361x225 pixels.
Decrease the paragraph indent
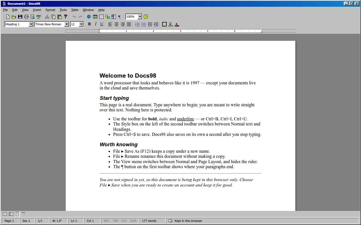[x=150, y=24]
